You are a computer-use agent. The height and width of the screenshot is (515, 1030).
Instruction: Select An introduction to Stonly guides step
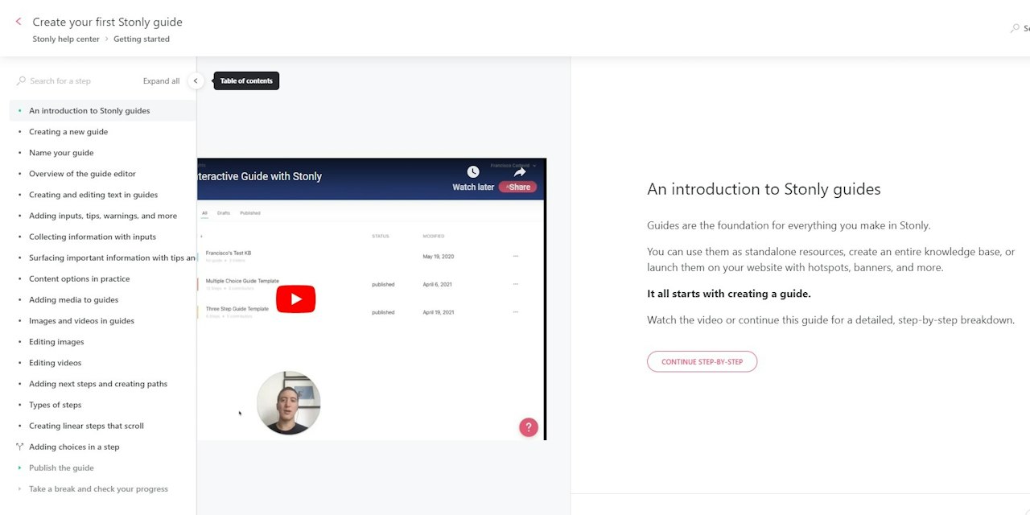pos(89,110)
